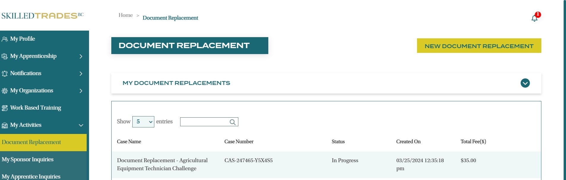Click the My Profile person icon

pos(5,39)
